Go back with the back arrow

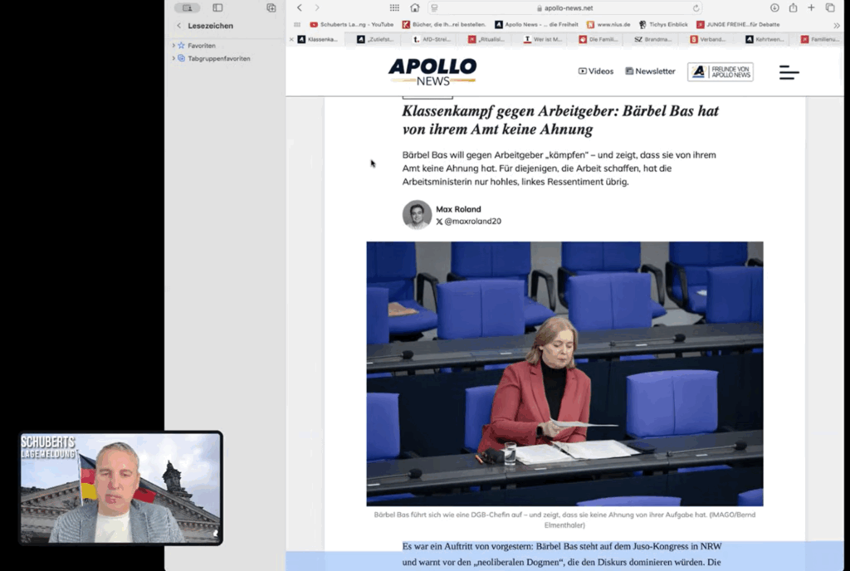[300, 7]
